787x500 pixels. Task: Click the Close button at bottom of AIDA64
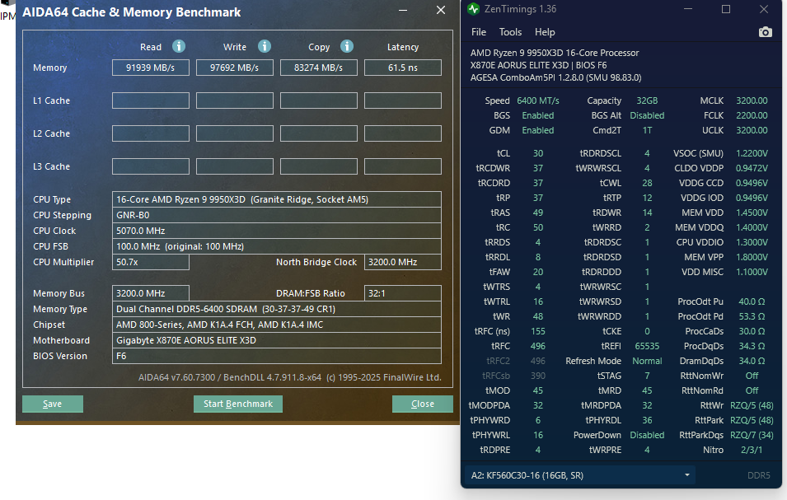[x=422, y=404]
